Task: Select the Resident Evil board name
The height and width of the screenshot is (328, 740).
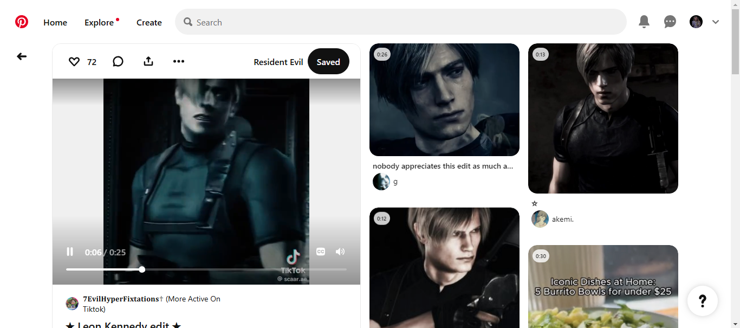Action: pyautogui.click(x=278, y=62)
